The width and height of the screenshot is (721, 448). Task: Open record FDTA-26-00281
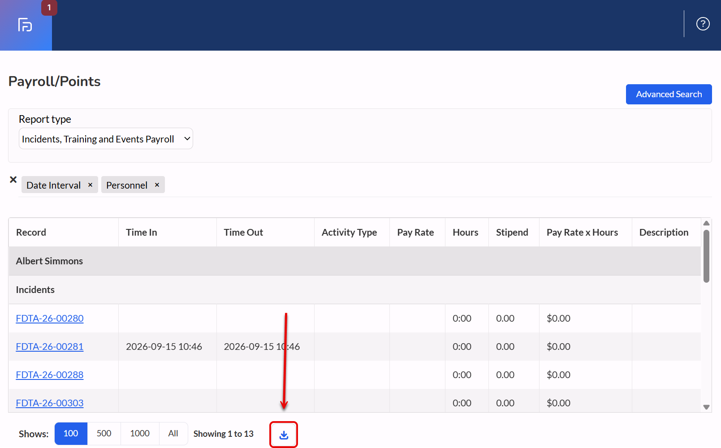click(50, 346)
